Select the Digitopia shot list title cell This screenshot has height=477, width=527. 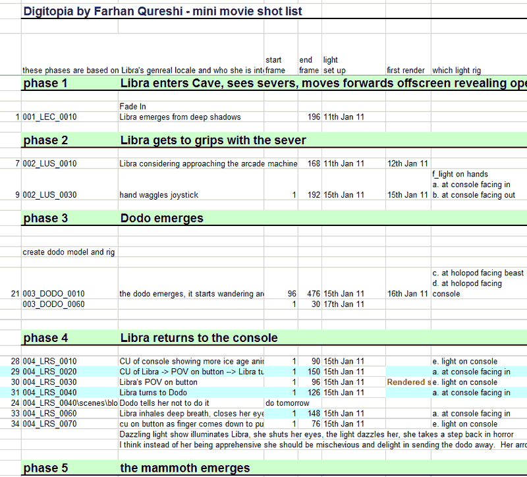[x=163, y=11]
